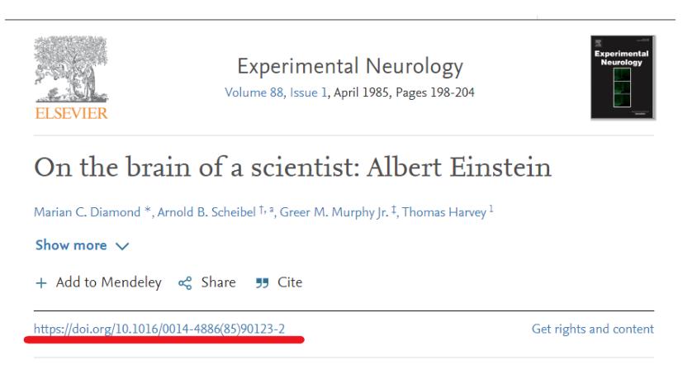Screen dimensions: 697x365
Task: Open author Arnold B. Scheibel
Action: pos(206,212)
